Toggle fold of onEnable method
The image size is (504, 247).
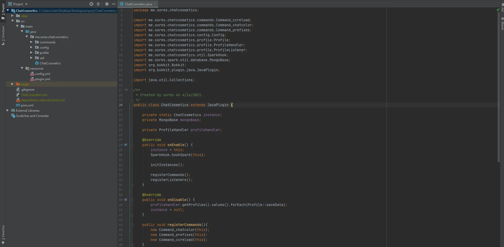pos(132,145)
